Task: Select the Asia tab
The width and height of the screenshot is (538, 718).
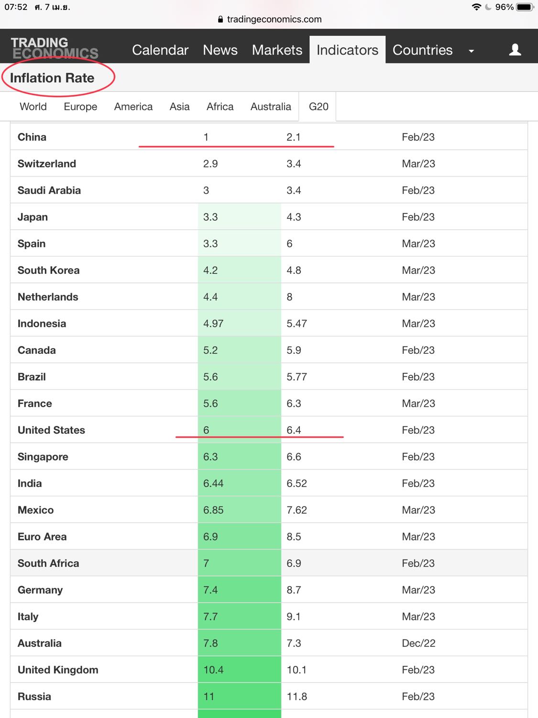Action: click(179, 106)
